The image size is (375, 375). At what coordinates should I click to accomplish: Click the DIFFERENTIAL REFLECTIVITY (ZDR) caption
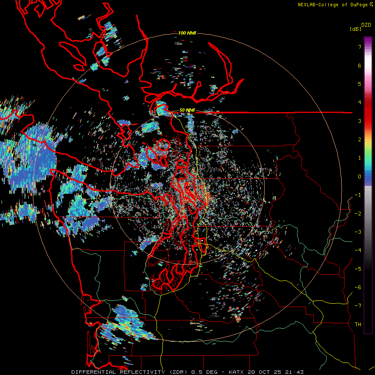[x=130, y=372]
